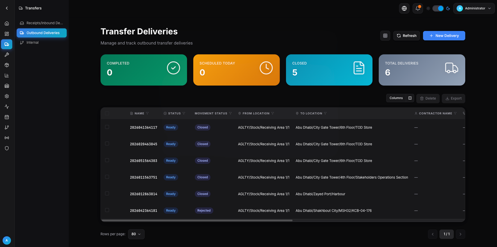The width and height of the screenshot is (497, 247).
Task: Open delivery 2026011563751
Action: [144, 177]
